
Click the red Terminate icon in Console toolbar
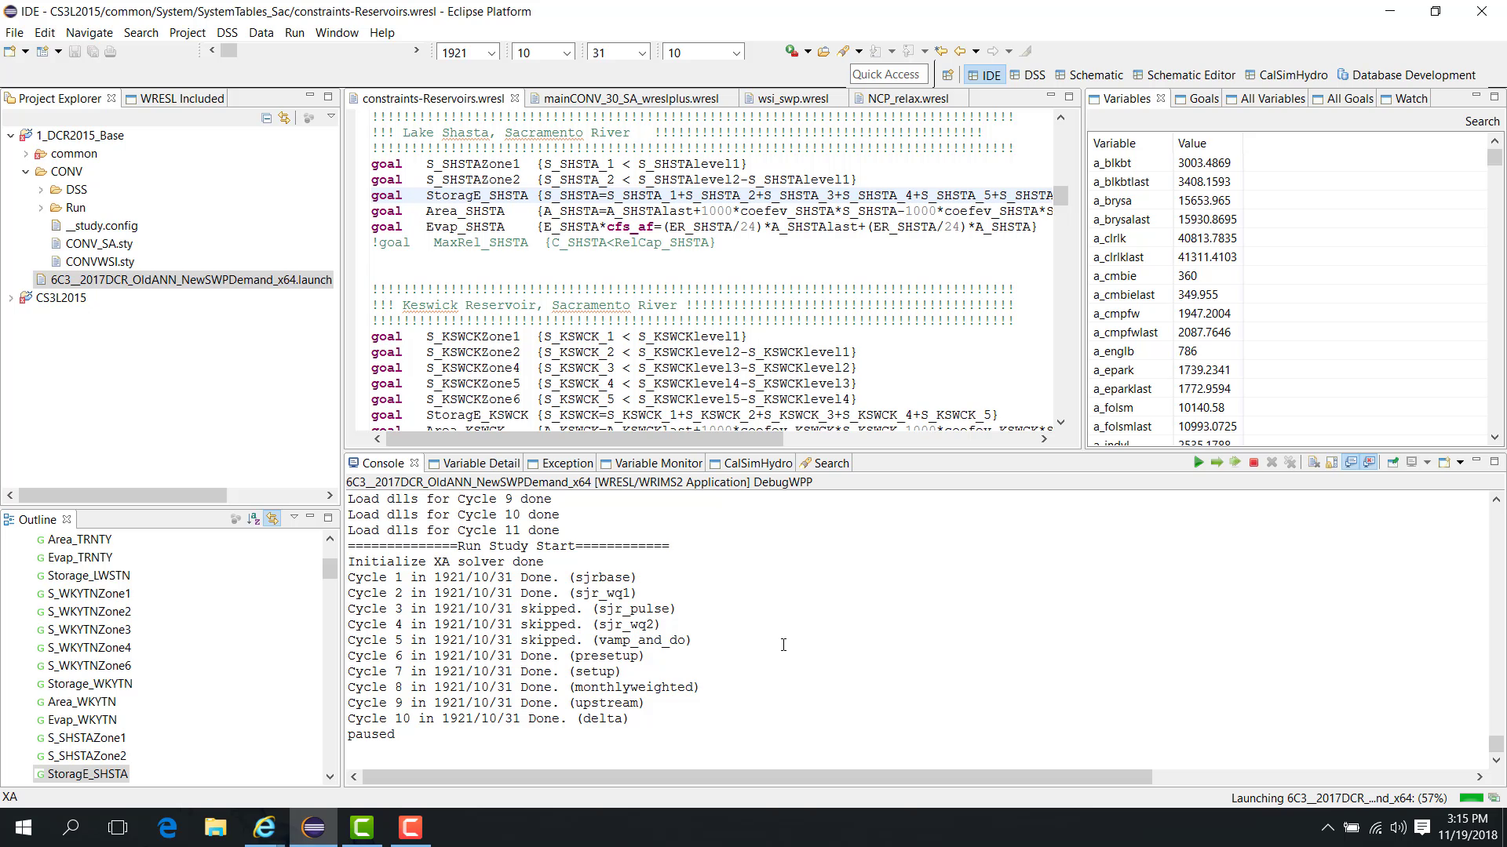[1253, 462]
